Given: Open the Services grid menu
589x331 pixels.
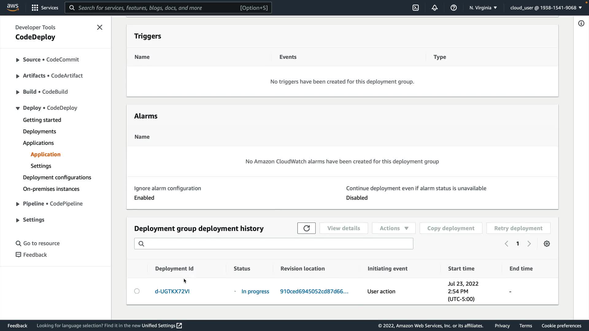Looking at the screenshot, I should pyautogui.click(x=45, y=8).
